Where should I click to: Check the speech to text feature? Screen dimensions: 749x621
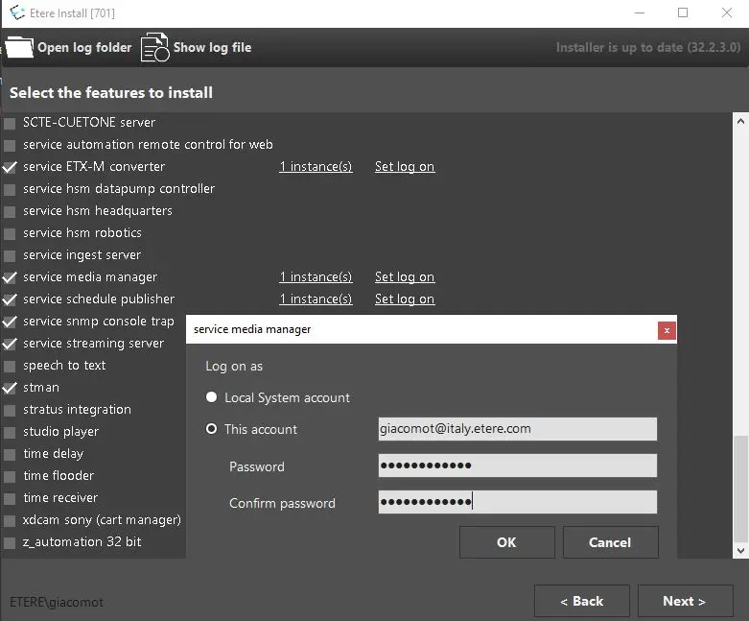tap(10, 366)
